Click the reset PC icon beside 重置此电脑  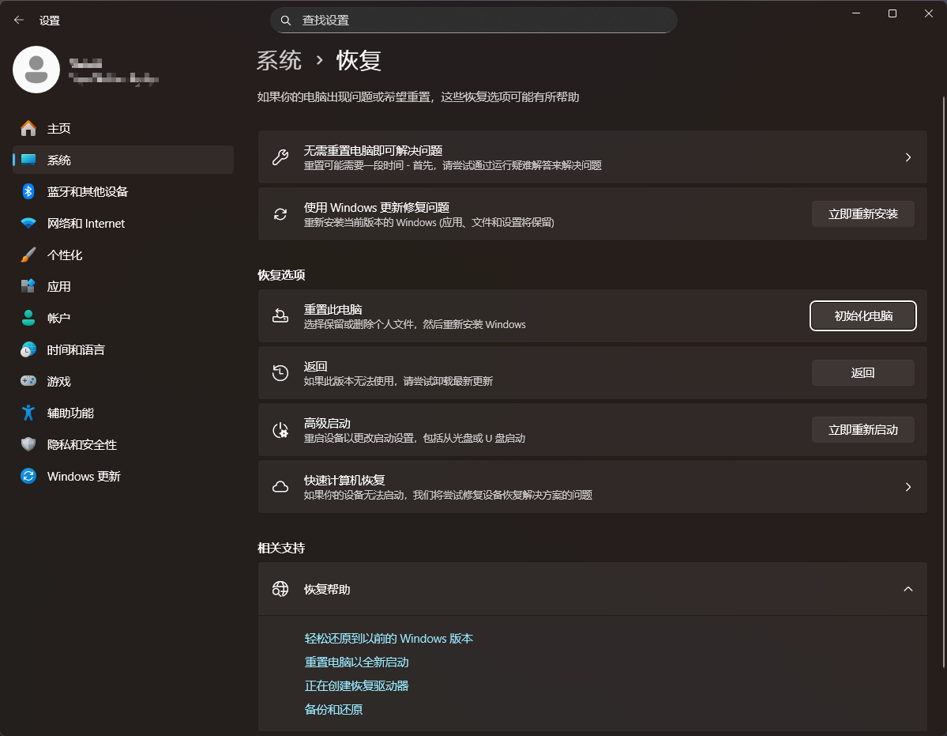[280, 315]
